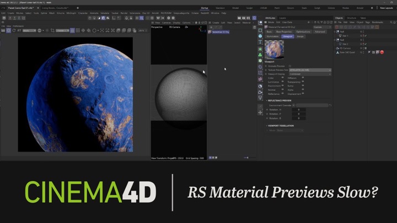Click the grid overlay icon in RenderView
The image size is (397, 223).
78,30
